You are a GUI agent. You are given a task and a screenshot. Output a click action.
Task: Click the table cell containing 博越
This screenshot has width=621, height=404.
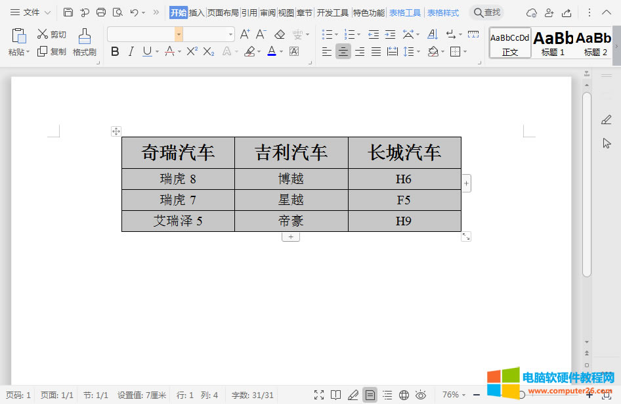pyautogui.click(x=291, y=178)
